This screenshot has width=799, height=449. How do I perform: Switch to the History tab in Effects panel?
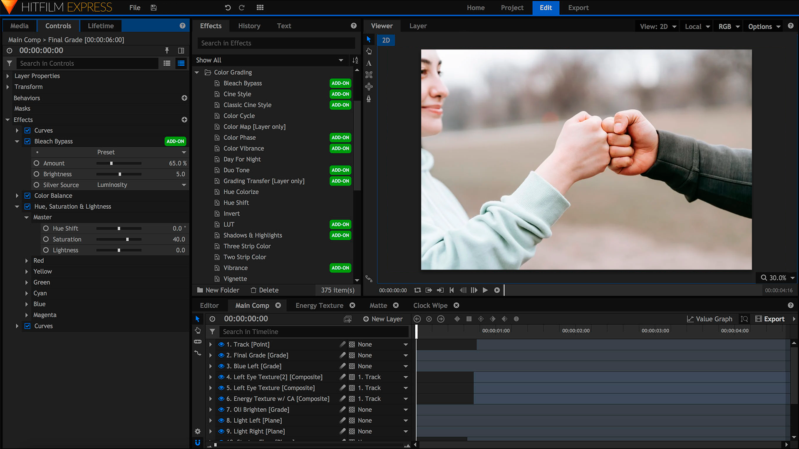click(250, 26)
